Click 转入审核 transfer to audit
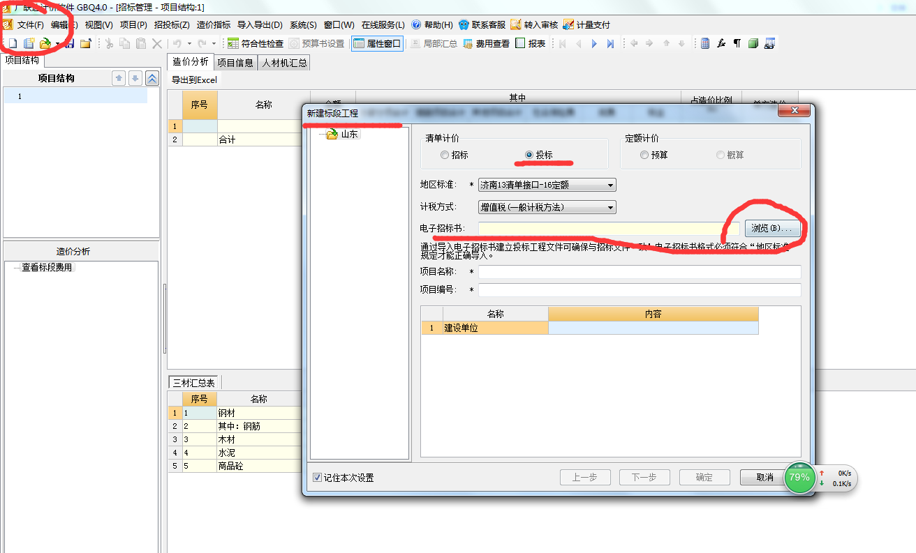 click(534, 24)
